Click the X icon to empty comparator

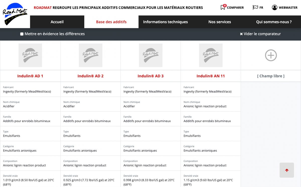point(241,34)
